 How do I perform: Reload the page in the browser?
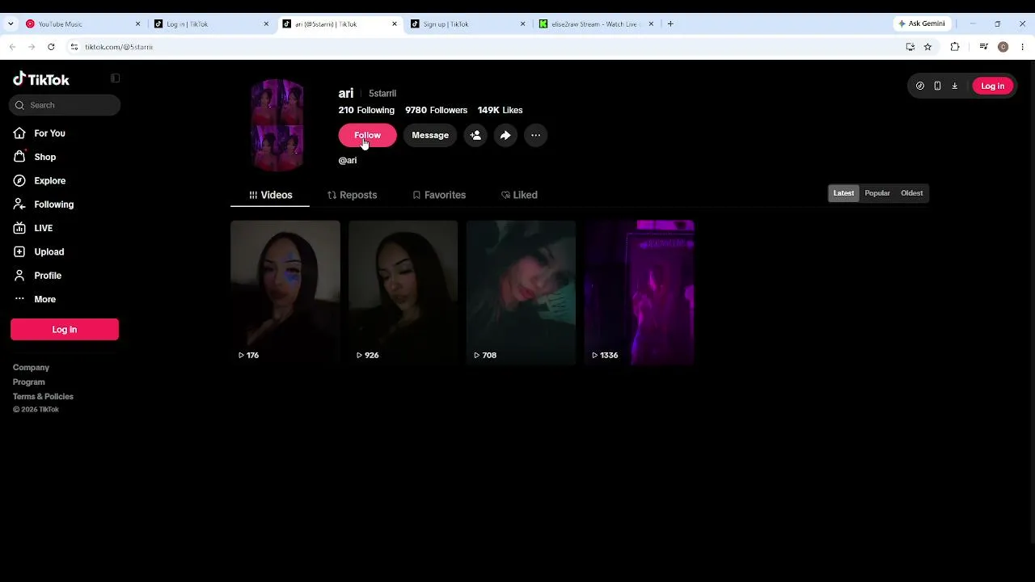point(51,47)
